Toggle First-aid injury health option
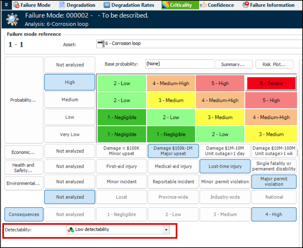This screenshot has height=248, width=303. click(121, 166)
